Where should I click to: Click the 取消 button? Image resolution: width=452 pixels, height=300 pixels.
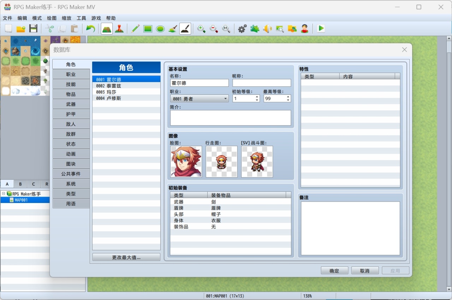tap(365, 271)
